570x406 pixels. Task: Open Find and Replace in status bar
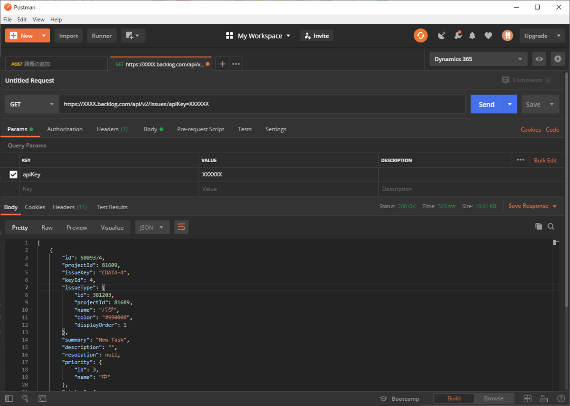click(26, 398)
